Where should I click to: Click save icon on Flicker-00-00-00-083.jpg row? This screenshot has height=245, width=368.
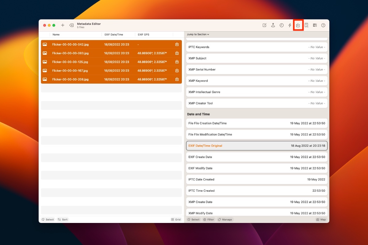point(177,53)
